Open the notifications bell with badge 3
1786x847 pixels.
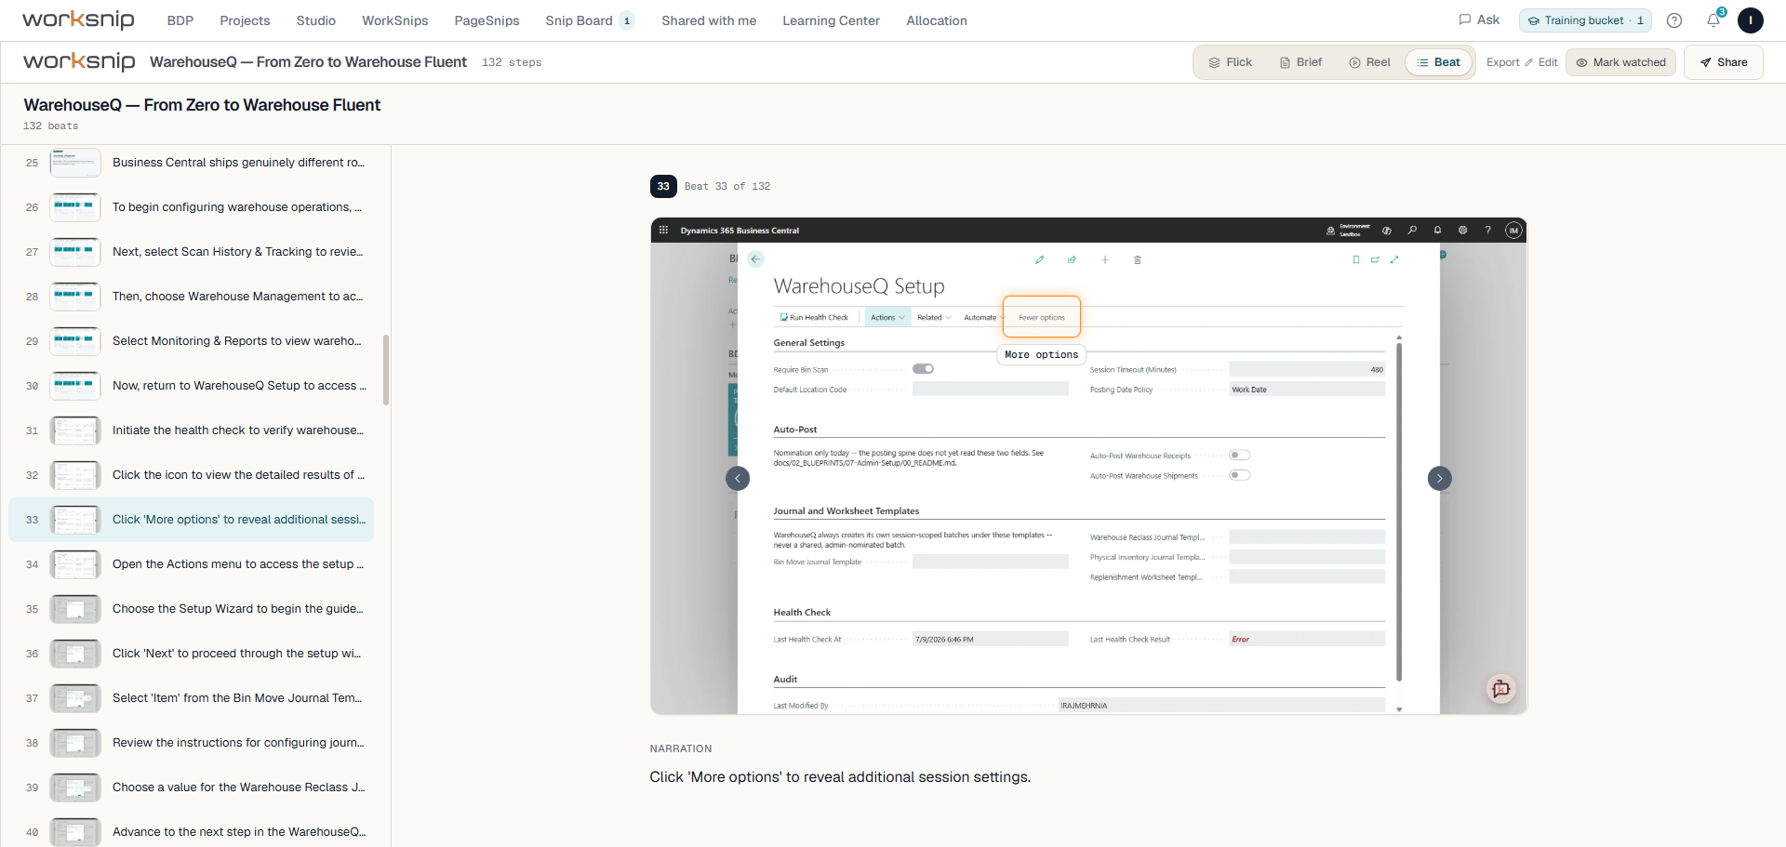point(1713,20)
